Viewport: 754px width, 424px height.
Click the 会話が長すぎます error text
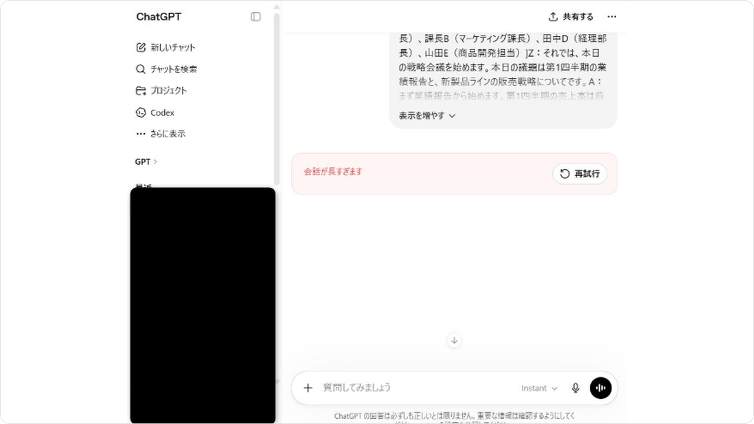tap(333, 172)
